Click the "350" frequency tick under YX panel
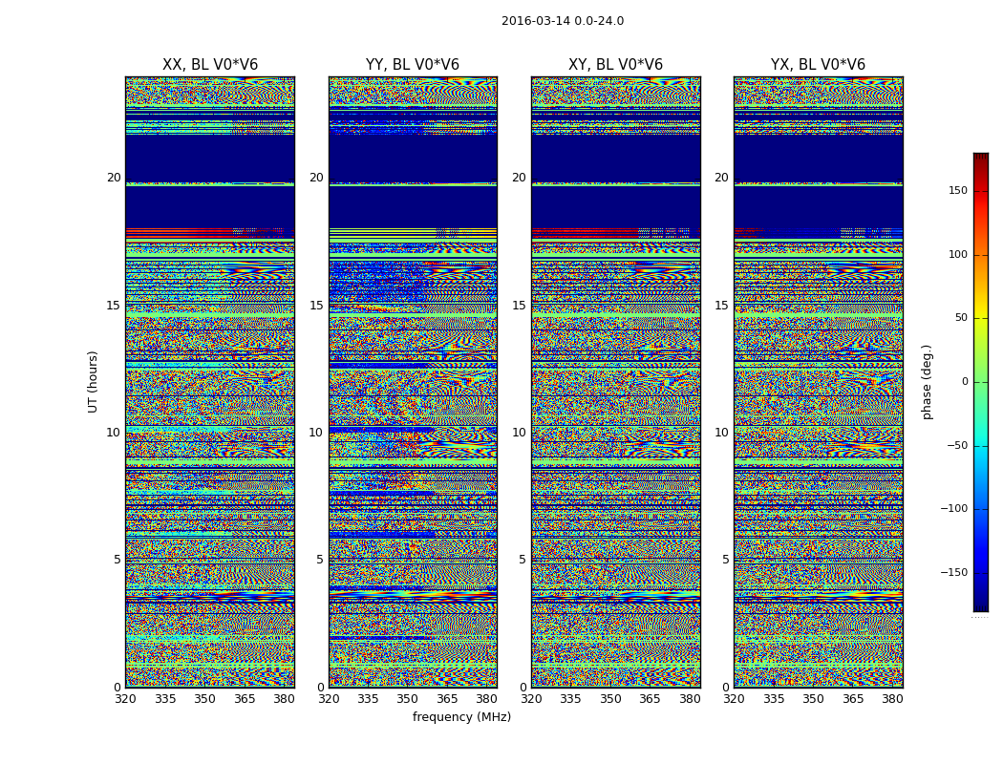Image resolution: width=1003 pixels, height=764 pixels. pyautogui.click(x=813, y=699)
